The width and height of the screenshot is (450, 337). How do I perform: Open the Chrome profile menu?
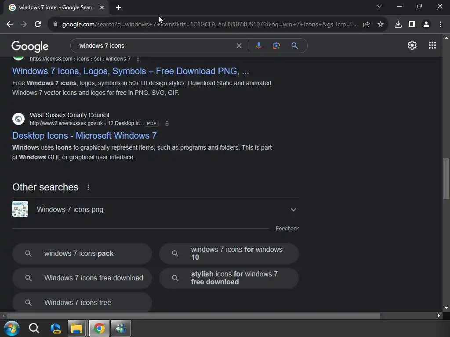coord(426,25)
